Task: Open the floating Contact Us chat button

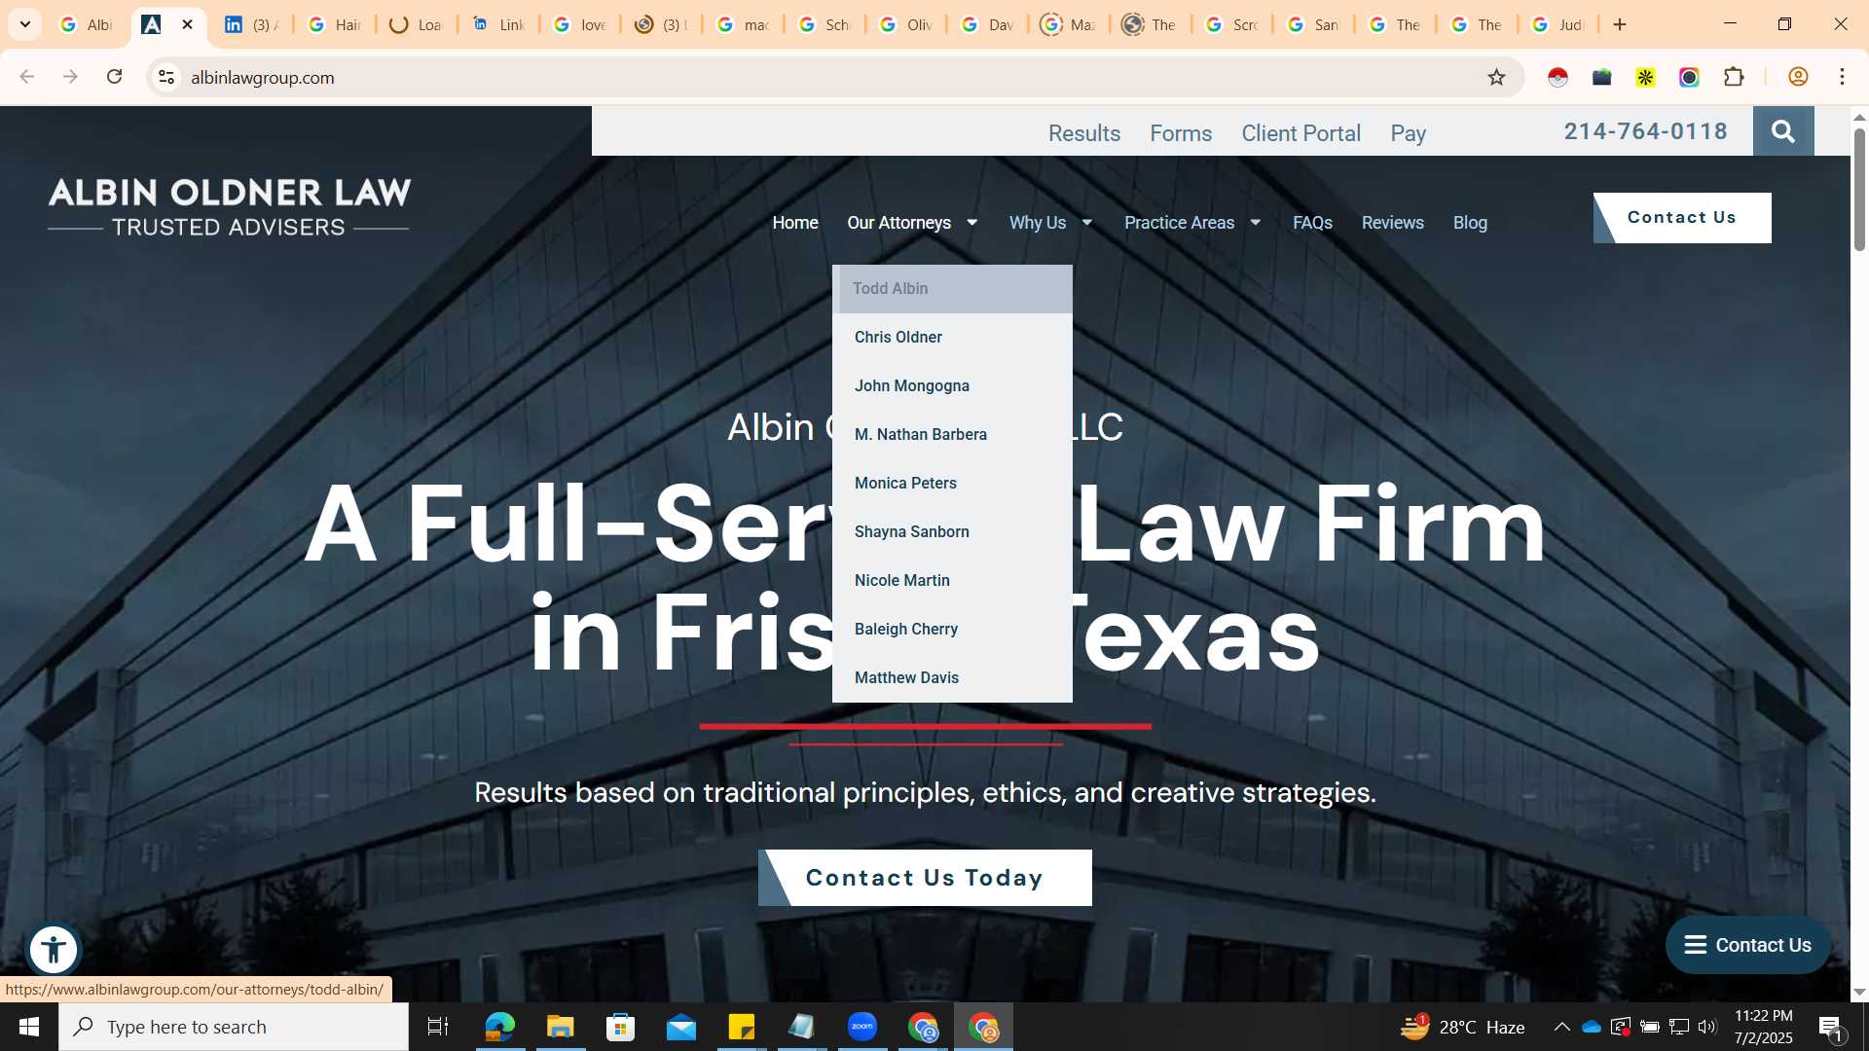Action: (x=1747, y=945)
